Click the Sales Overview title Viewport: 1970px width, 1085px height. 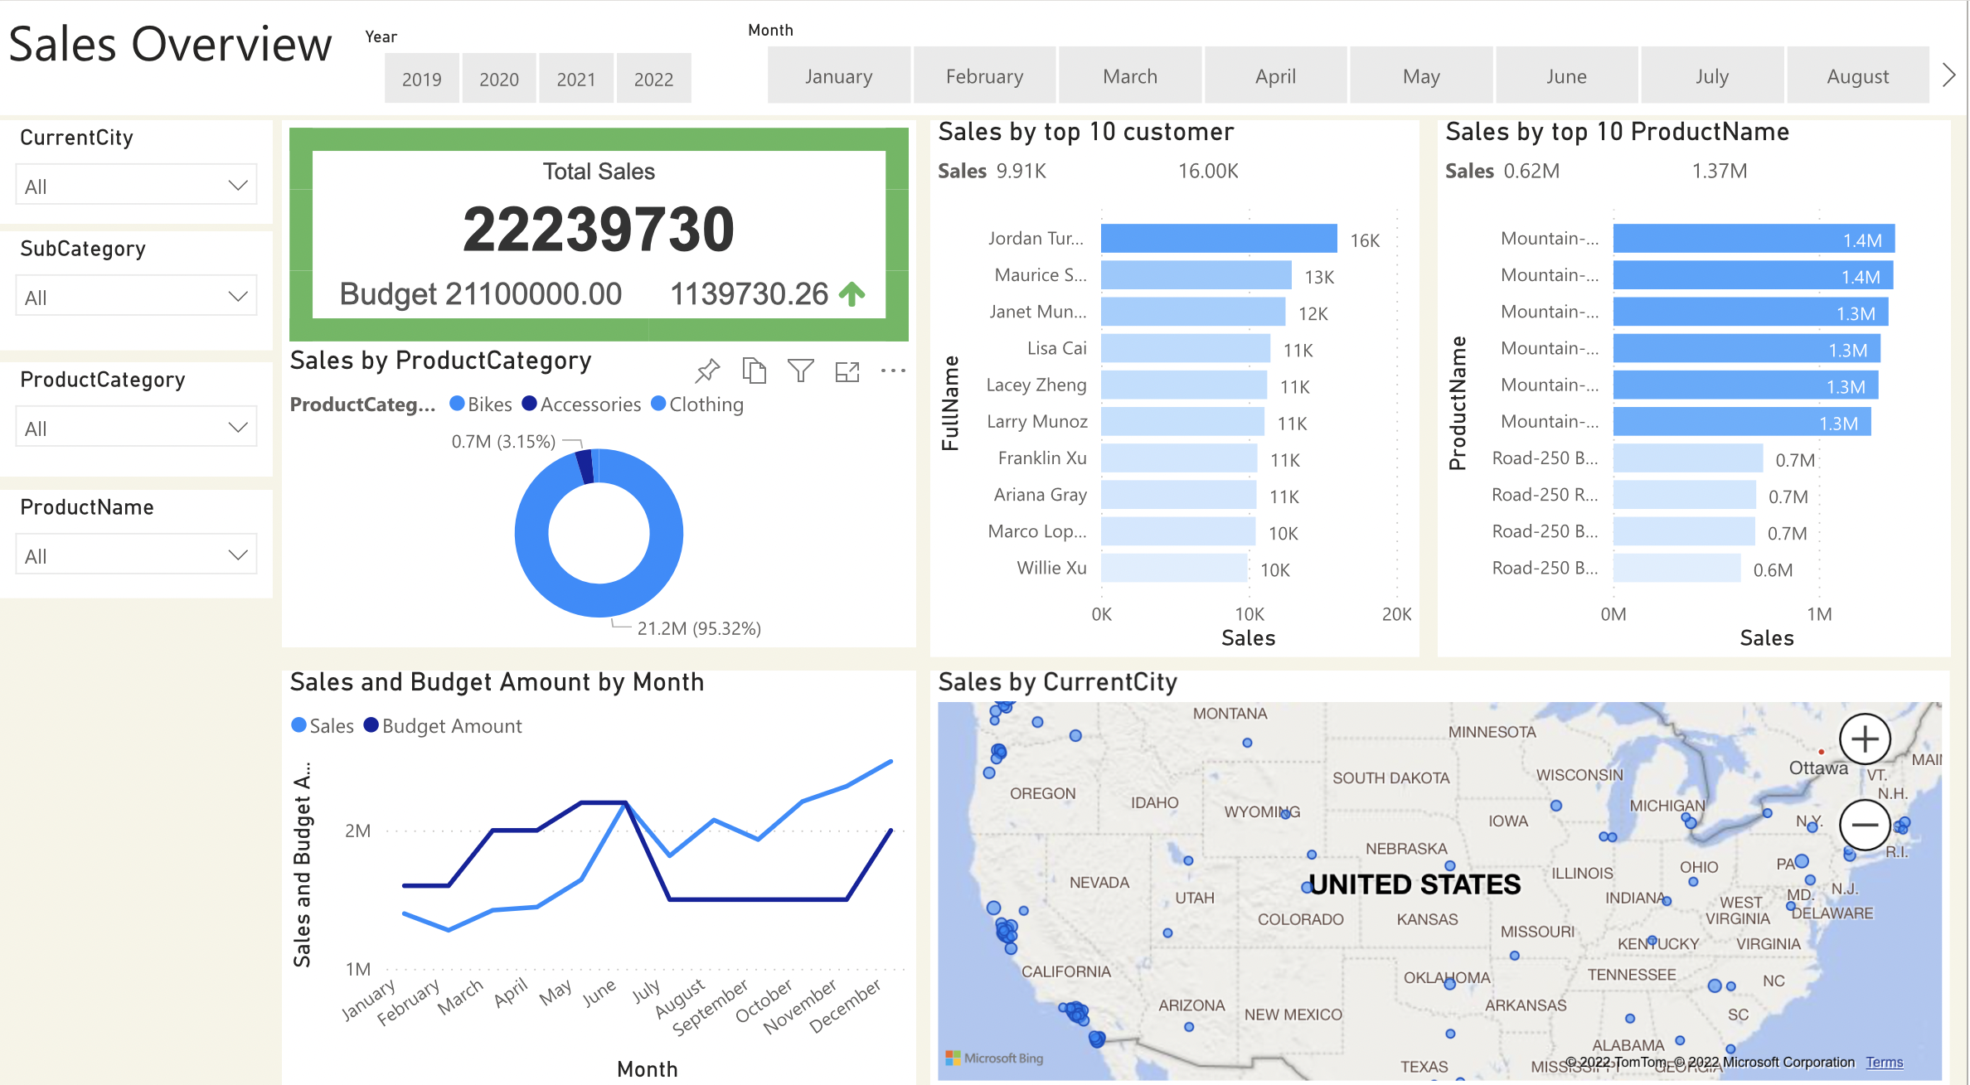tap(170, 44)
